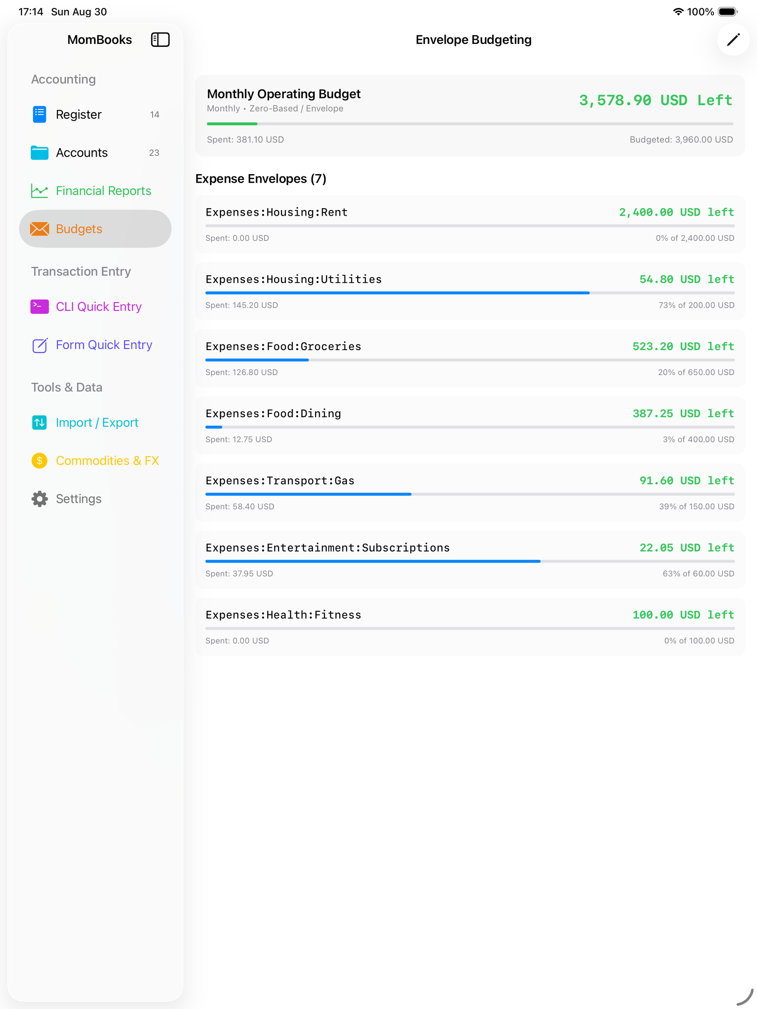
Task: Open the Expenses:Housing:Rent envelope
Action: click(x=470, y=224)
